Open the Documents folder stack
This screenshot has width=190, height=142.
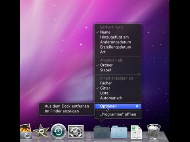[119, 132]
